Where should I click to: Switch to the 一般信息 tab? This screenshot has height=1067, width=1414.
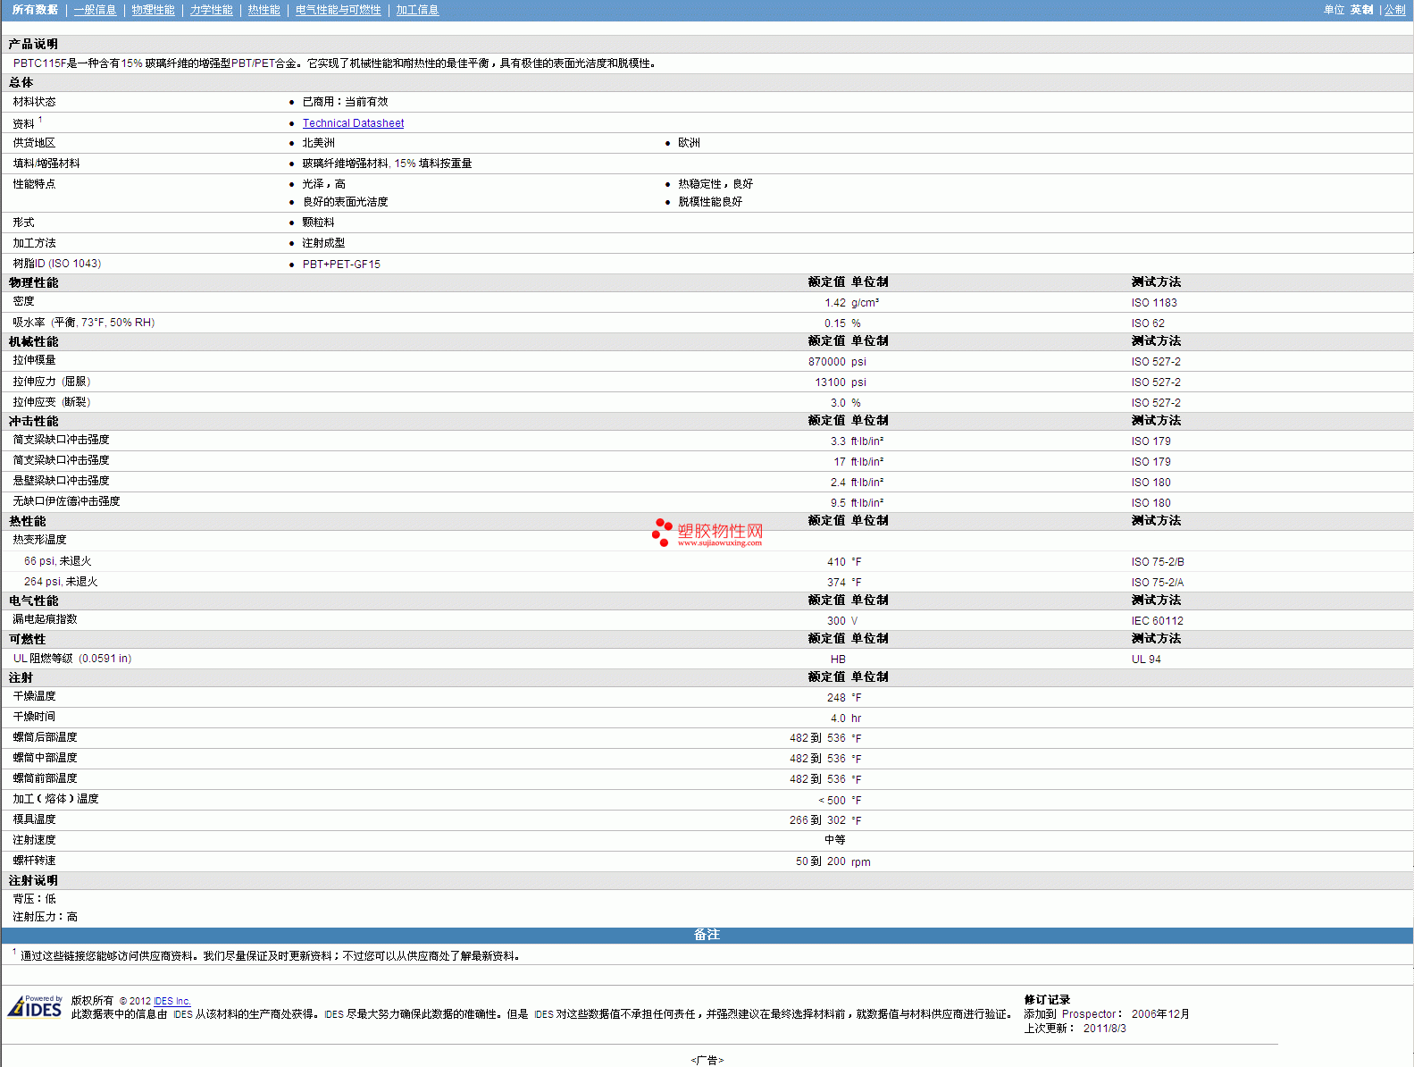(95, 10)
